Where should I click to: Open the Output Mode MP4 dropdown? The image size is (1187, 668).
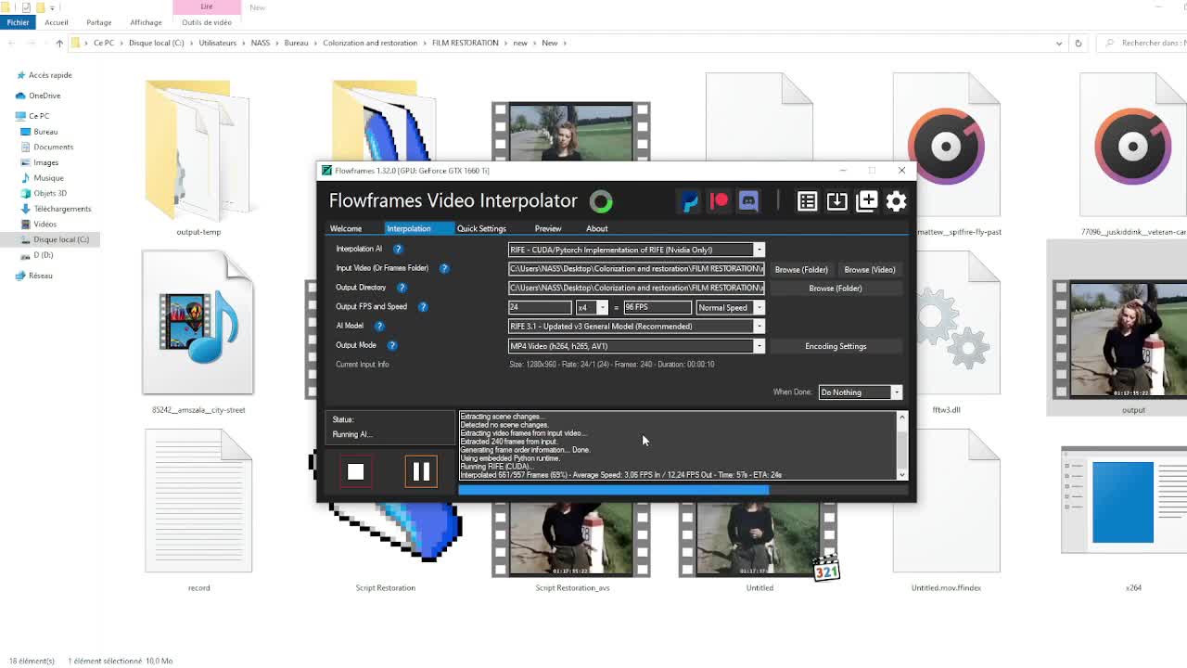pyautogui.click(x=759, y=346)
